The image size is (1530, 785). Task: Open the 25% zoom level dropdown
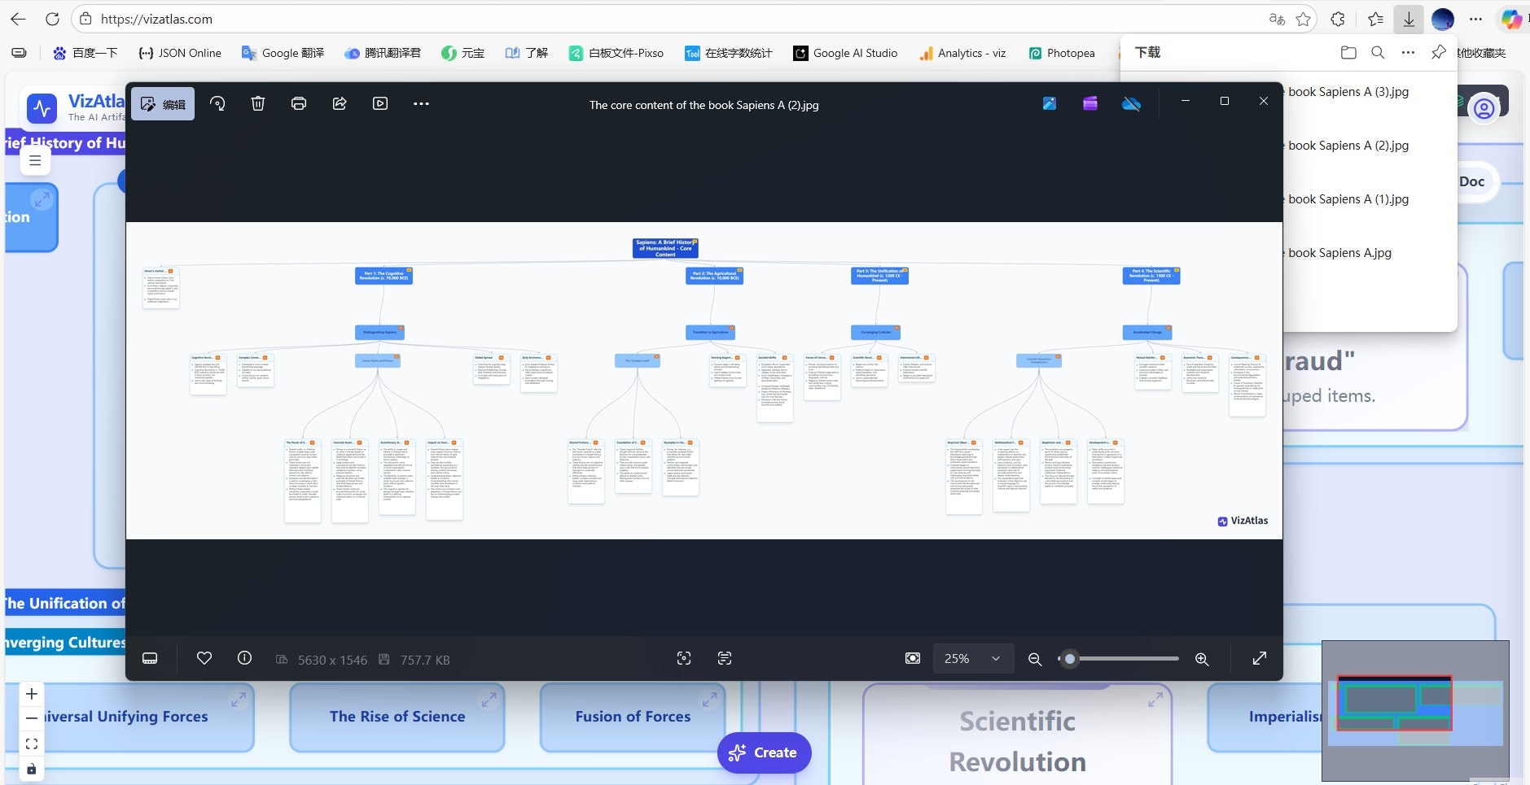coord(973,658)
